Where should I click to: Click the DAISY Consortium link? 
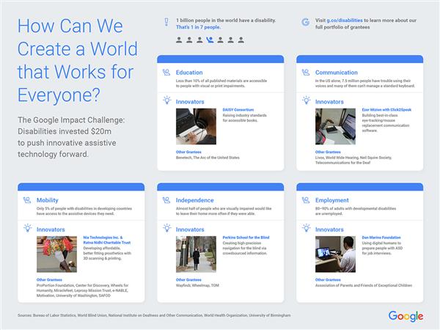pos(238,110)
